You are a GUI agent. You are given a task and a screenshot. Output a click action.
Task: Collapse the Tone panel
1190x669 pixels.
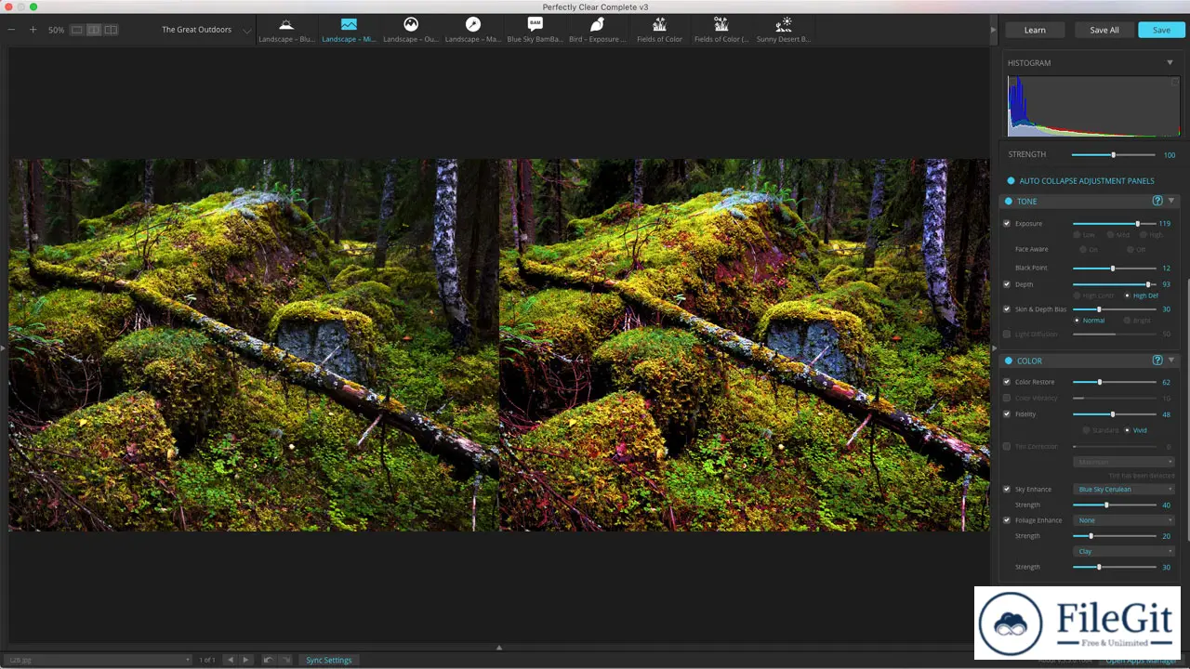(x=1171, y=202)
